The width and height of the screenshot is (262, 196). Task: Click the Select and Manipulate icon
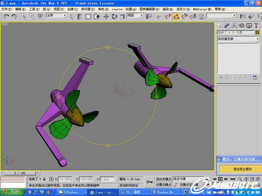click(158, 16)
